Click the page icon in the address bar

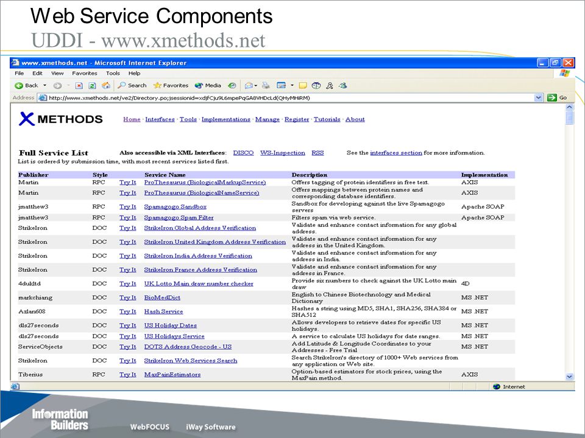pyautogui.click(x=43, y=98)
